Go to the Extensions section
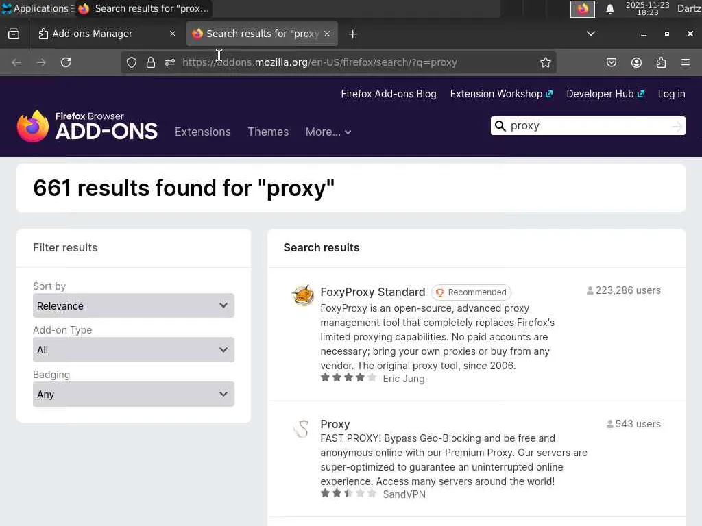The width and height of the screenshot is (702, 526). pyautogui.click(x=203, y=131)
